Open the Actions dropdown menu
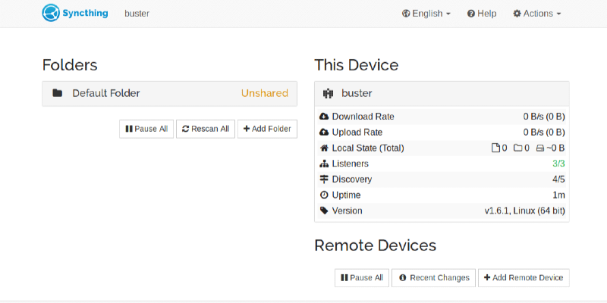The width and height of the screenshot is (607, 303). click(537, 14)
